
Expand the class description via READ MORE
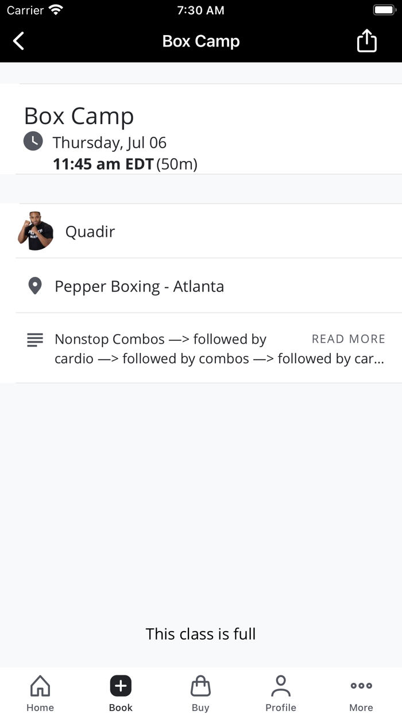click(x=348, y=339)
